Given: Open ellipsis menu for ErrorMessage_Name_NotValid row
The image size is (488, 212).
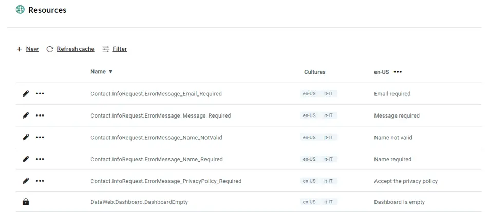Looking at the screenshot, I should click(40, 137).
